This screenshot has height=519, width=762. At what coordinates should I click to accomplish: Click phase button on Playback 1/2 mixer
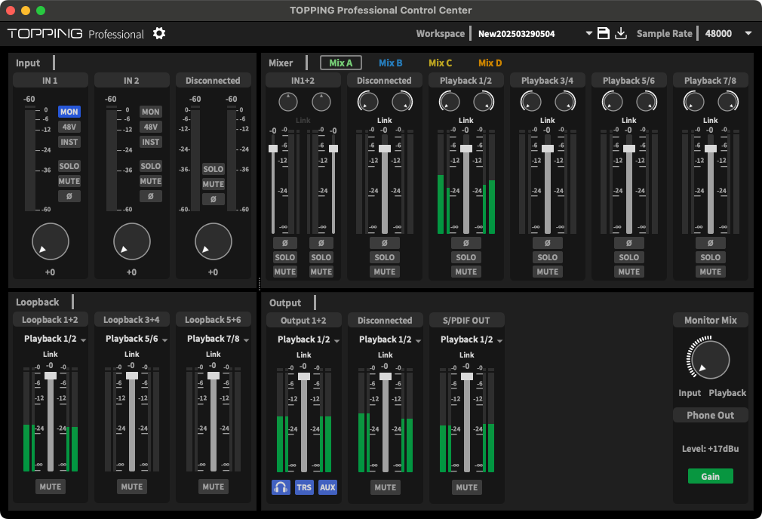click(x=466, y=242)
